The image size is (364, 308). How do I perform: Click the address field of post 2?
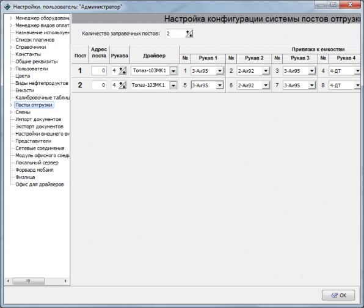click(99, 85)
